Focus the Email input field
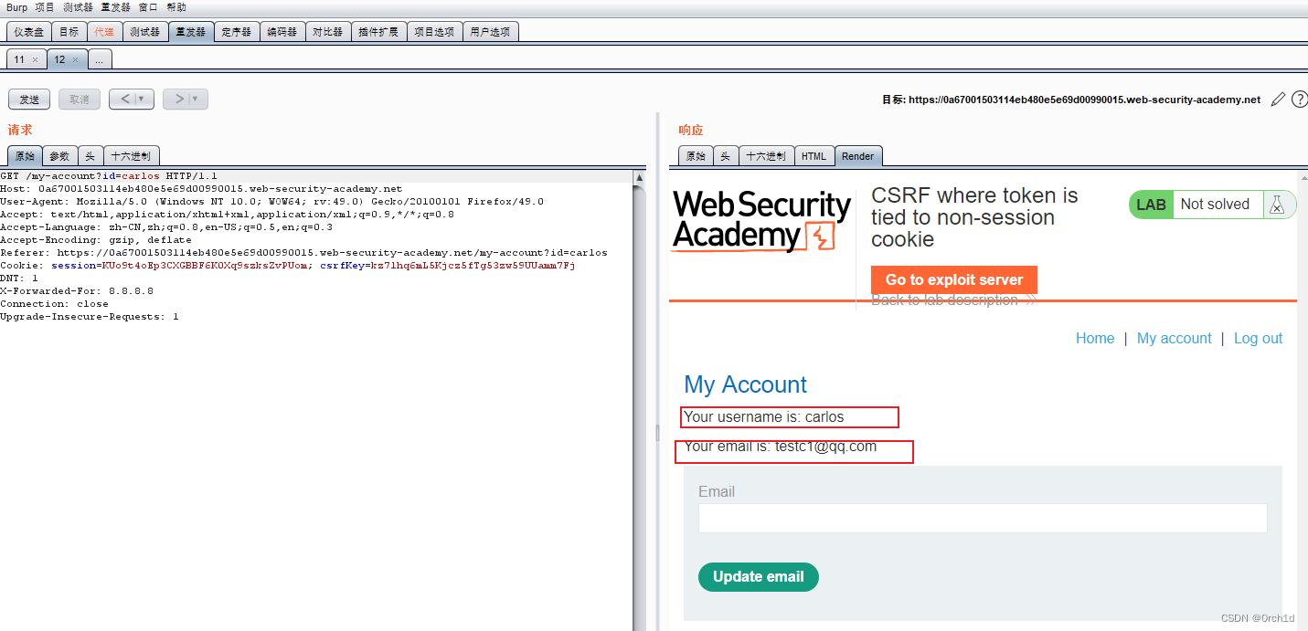The image size is (1308, 631). pos(983,518)
